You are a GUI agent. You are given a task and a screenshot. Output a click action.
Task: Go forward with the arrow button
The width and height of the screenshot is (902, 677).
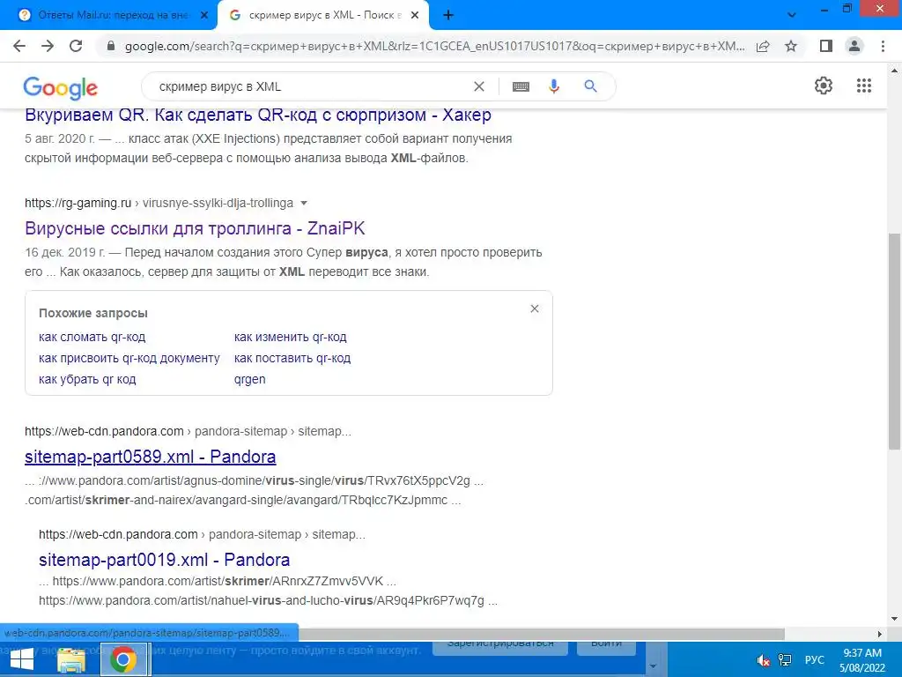click(48, 46)
